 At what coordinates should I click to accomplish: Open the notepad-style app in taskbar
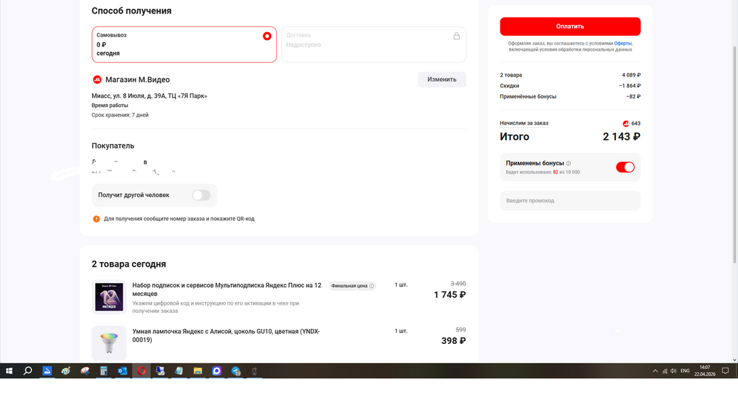coord(179,371)
